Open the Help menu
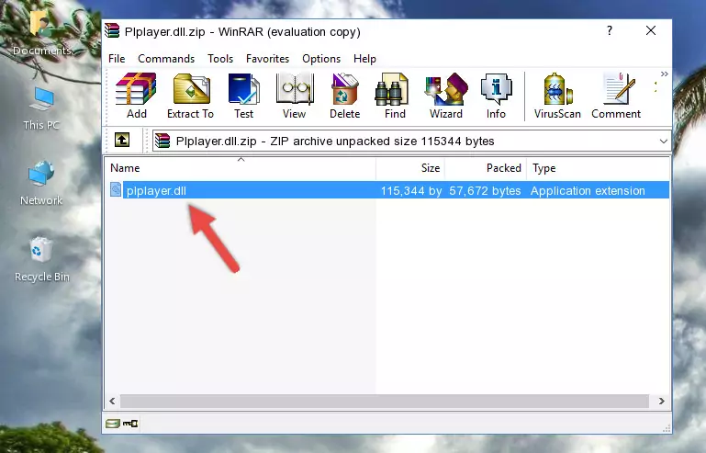 click(364, 59)
